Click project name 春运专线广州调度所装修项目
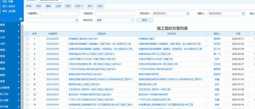Viewport: 255px width, 109px height. point(153,95)
